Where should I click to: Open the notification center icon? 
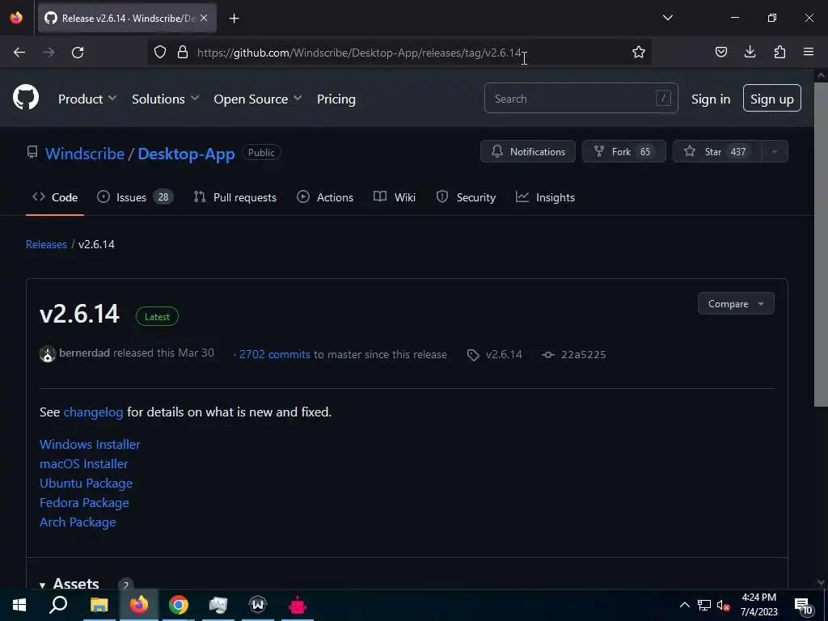click(x=803, y=606)
